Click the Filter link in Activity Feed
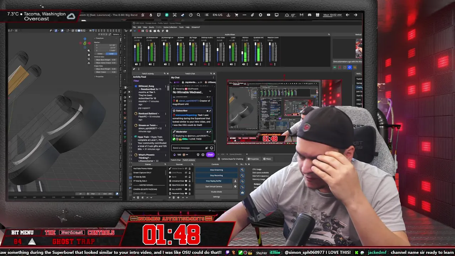Image resolution: width=455 pixels, height=256 pixels. (136, 81)
